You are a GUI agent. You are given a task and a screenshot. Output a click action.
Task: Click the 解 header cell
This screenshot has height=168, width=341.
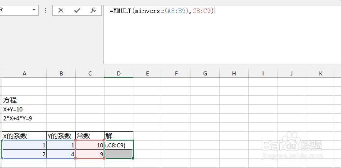pyautogui.click(x=119, y=136)
